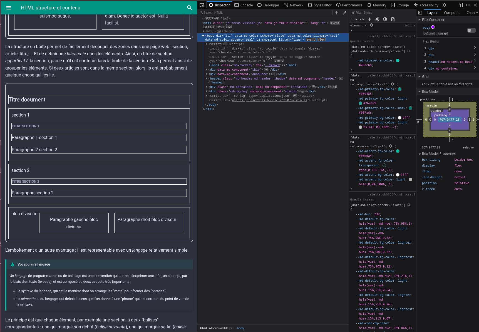Open the sidebar tabs overflow dropdown
479x332 pixels.
477,13
